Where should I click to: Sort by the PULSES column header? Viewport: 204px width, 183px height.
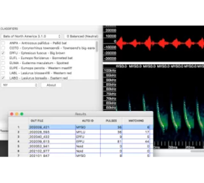click(111, 120)
